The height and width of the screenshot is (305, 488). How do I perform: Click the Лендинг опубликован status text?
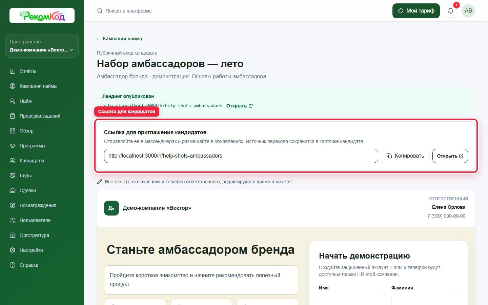(128, 96)
